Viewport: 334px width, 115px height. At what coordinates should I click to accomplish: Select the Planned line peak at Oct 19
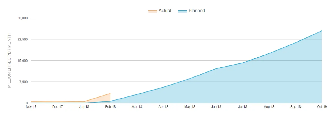(x=322, y=31)
